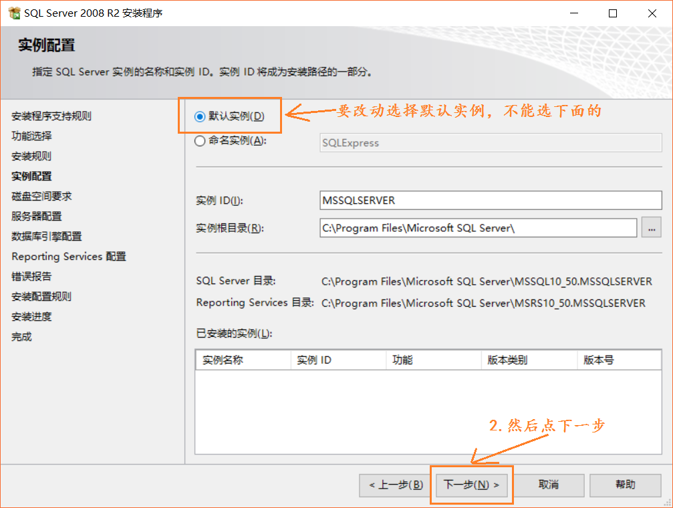Select 磁盘空间要求 in the step list
The height and width of the screenshot is (508, 673).
point(41,197)
